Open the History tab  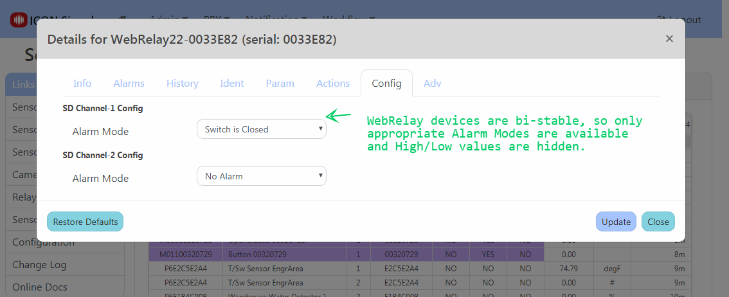(182, 84)
